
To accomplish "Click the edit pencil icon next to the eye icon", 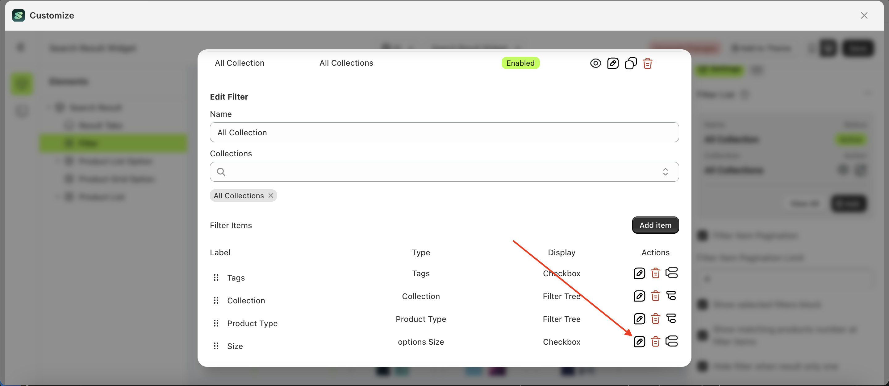I will (613, 63).
